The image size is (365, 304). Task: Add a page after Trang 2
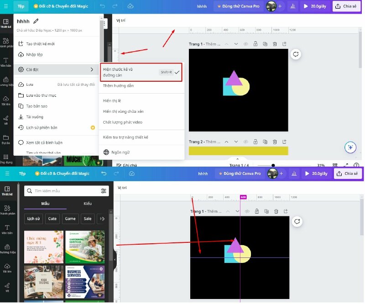click(x=285, y=142)
